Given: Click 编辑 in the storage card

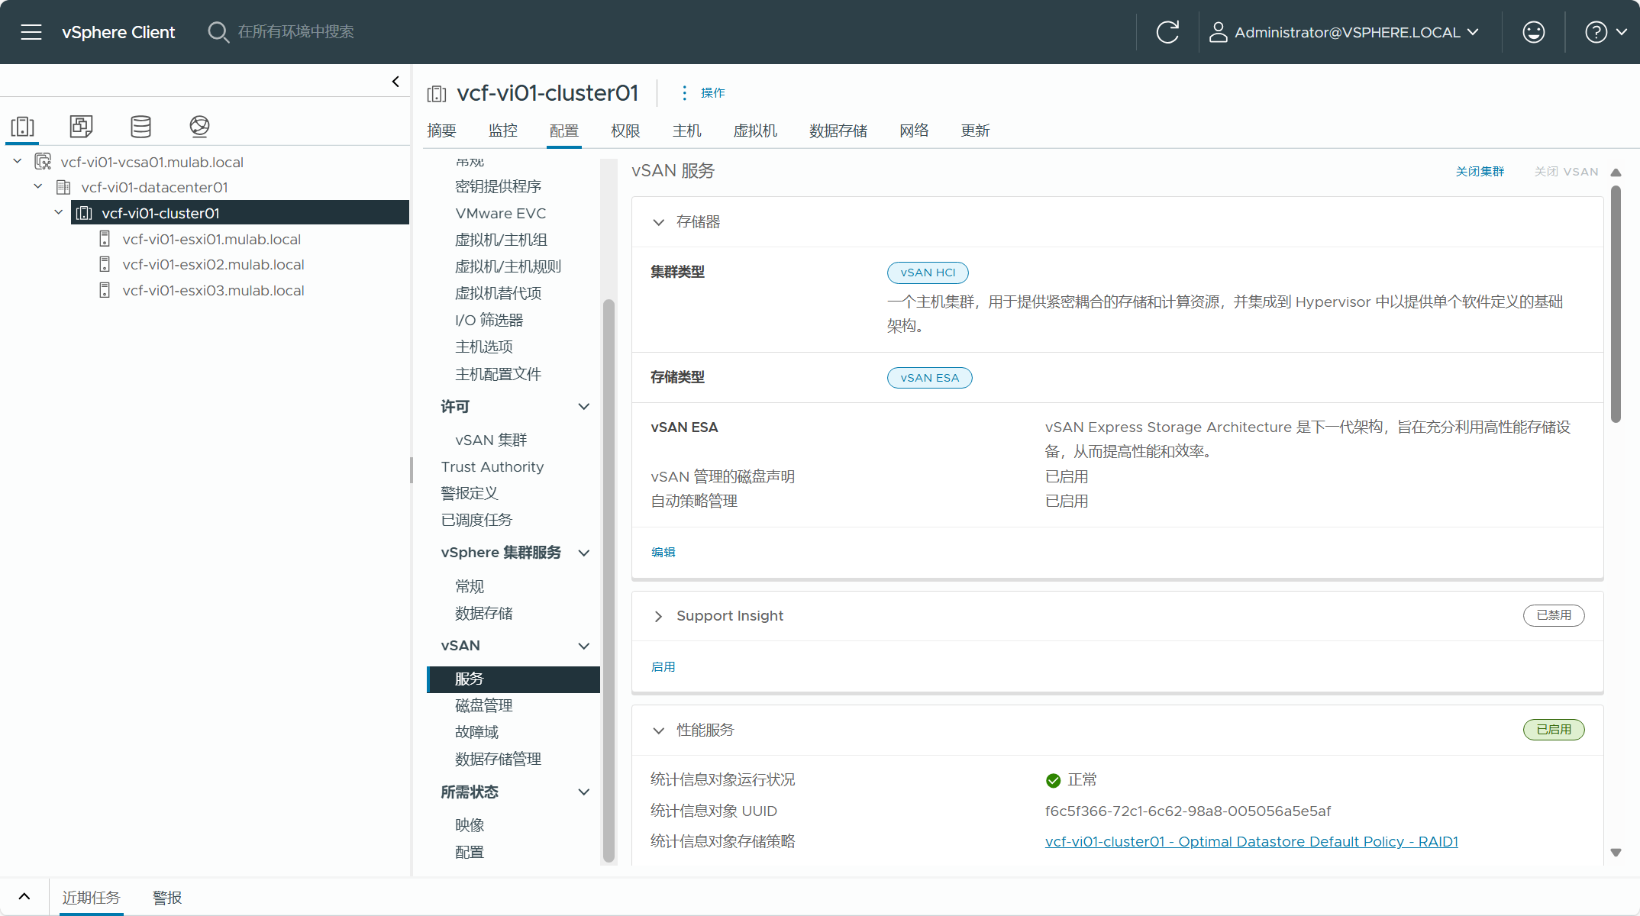Looking at the screenshot, I should [x=663, y=552].
